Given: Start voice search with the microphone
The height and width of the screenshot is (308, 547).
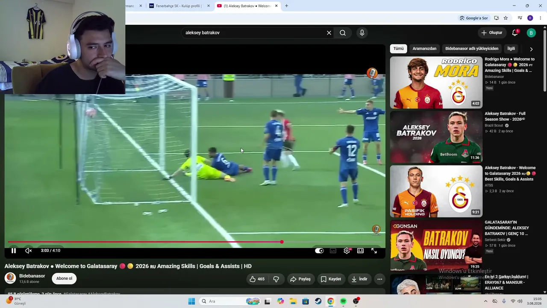Looking at the screenshot, I should (362, 33).
